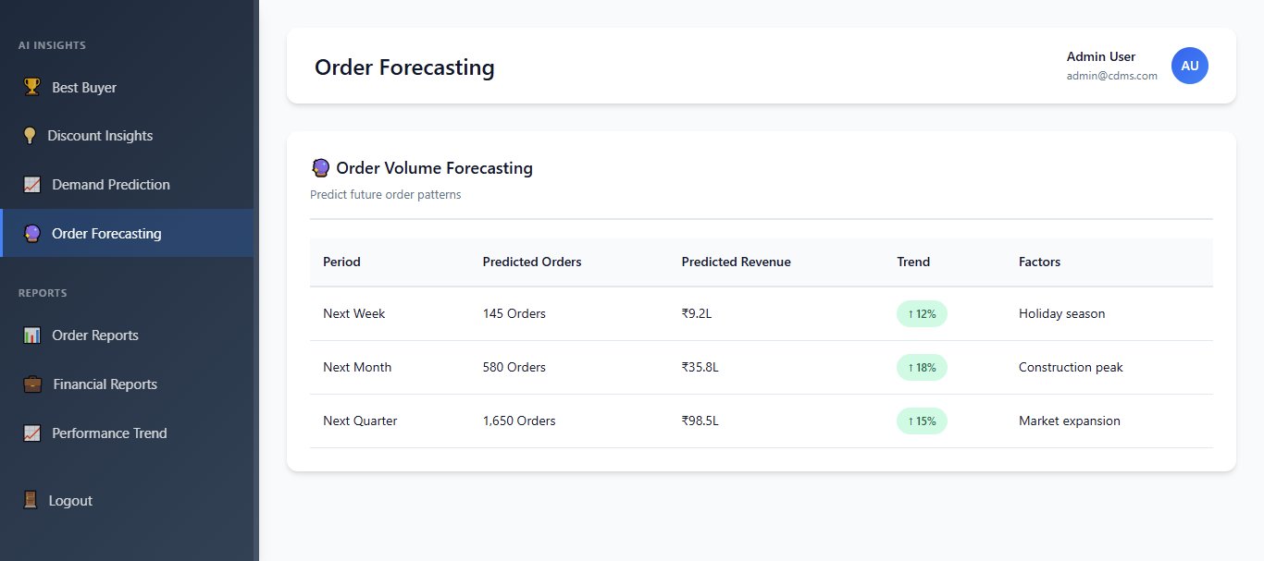Click the Period column header
The width and height of the screenshot is (1264, 561).
tap(341, 262)
